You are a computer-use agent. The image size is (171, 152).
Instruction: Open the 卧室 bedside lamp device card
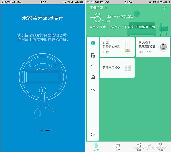[x=117, y=47]
